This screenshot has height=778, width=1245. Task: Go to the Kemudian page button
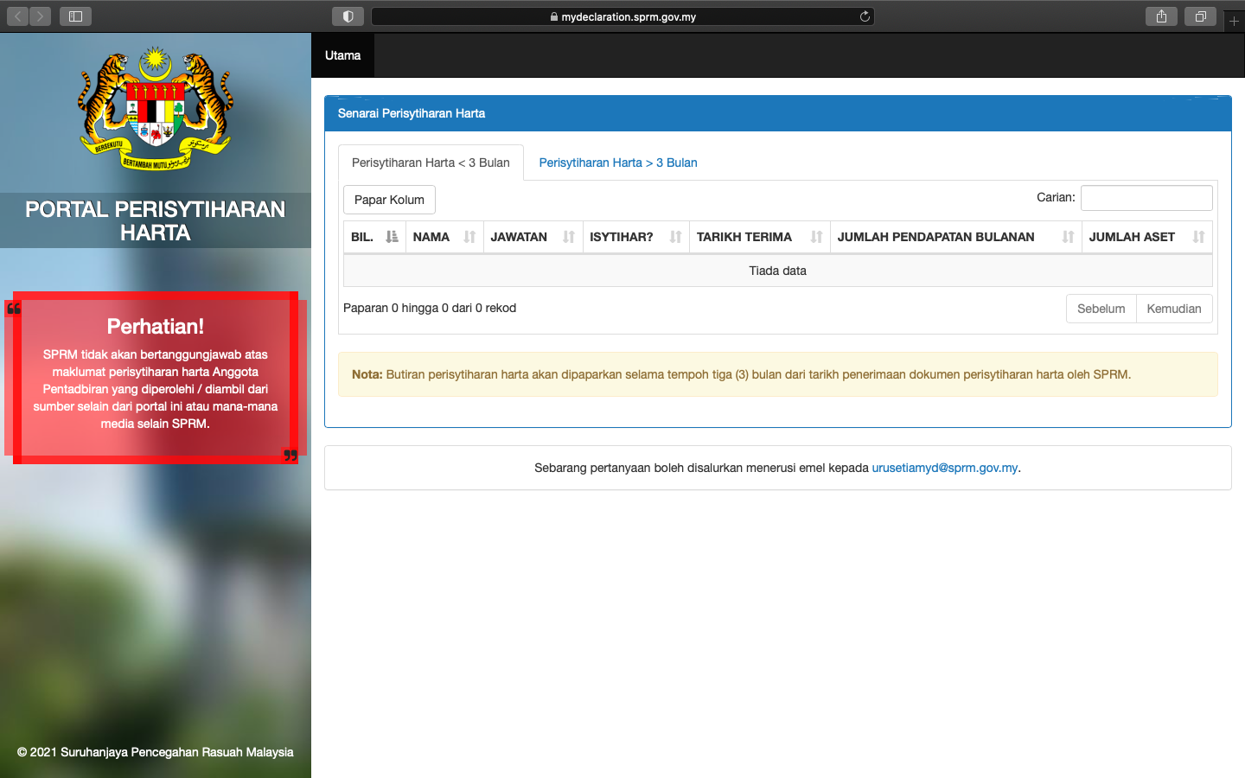click(x=1174, y=309)
